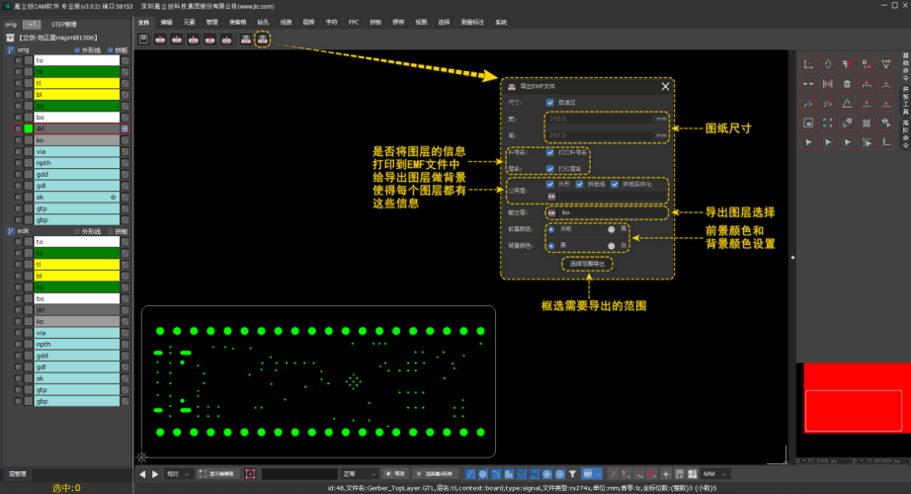Click the crosshair snap icon in bottom toolbar
Screen dimensions: 911x494
(x=666, y=474)
